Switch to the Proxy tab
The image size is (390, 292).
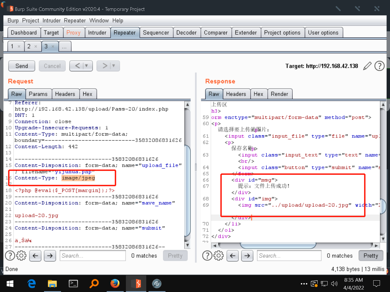click(x=74, y=33)
